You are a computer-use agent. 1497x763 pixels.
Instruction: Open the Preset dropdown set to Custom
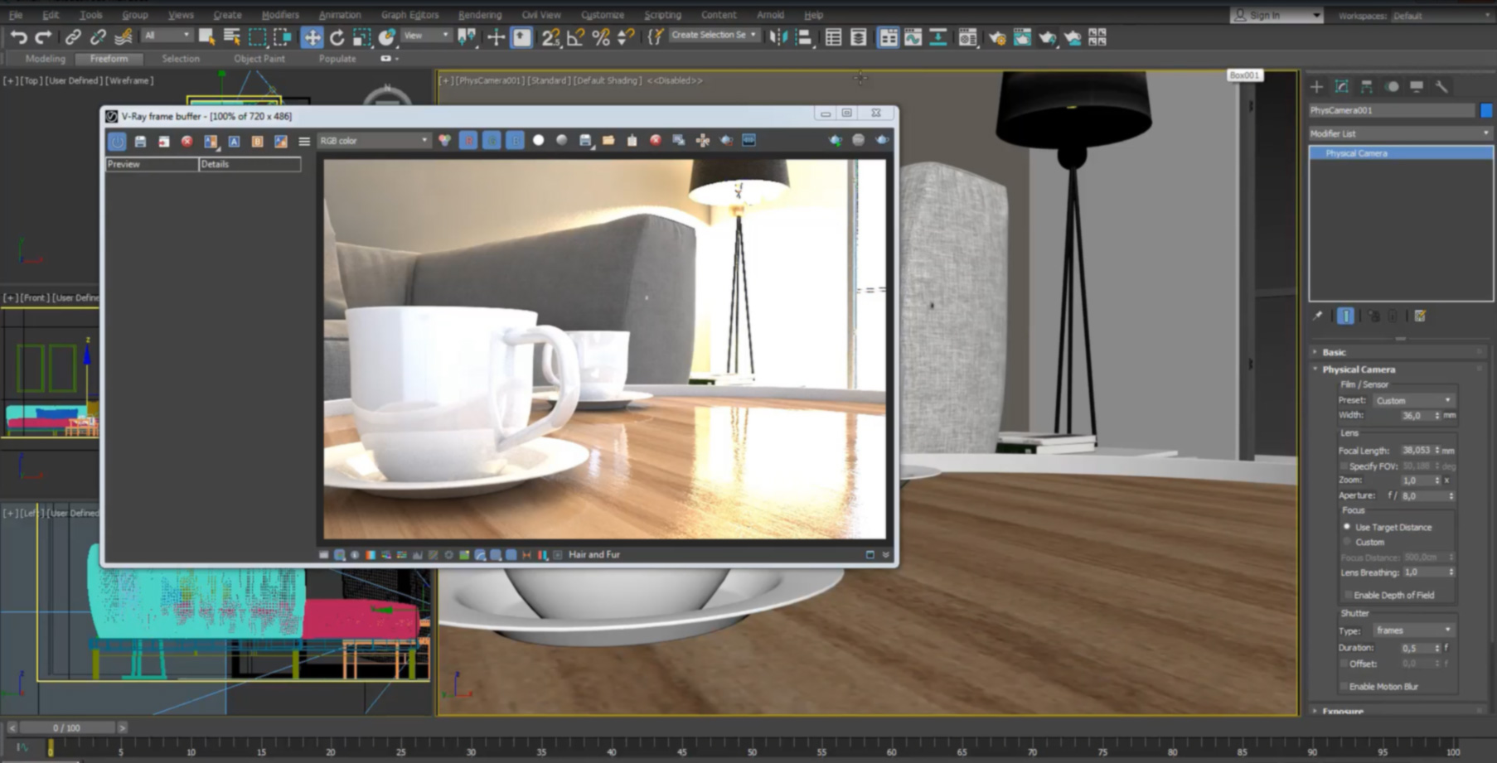coord(1413,400)
